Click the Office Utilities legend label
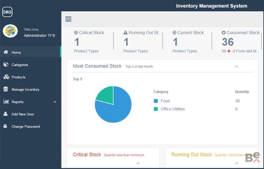 pos(173,109)
